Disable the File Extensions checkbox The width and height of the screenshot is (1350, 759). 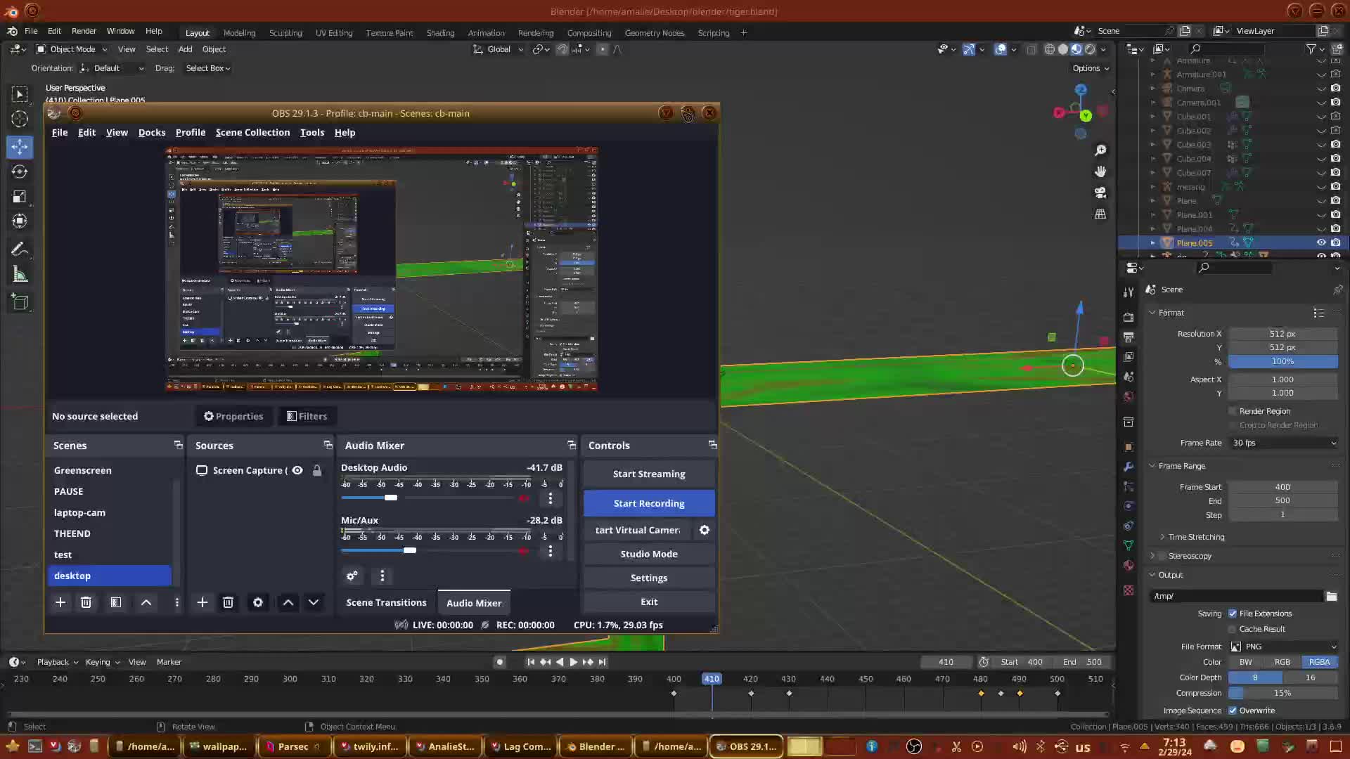point(1233,614)
